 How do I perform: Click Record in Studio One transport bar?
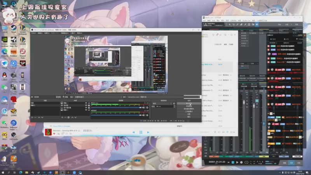pyautogui.click(x=241, y=162)
